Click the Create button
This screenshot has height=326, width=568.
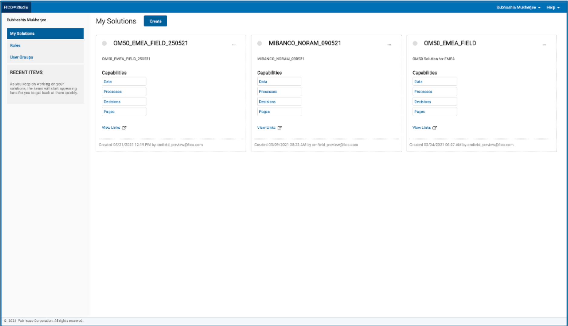[x=156, y=21]
